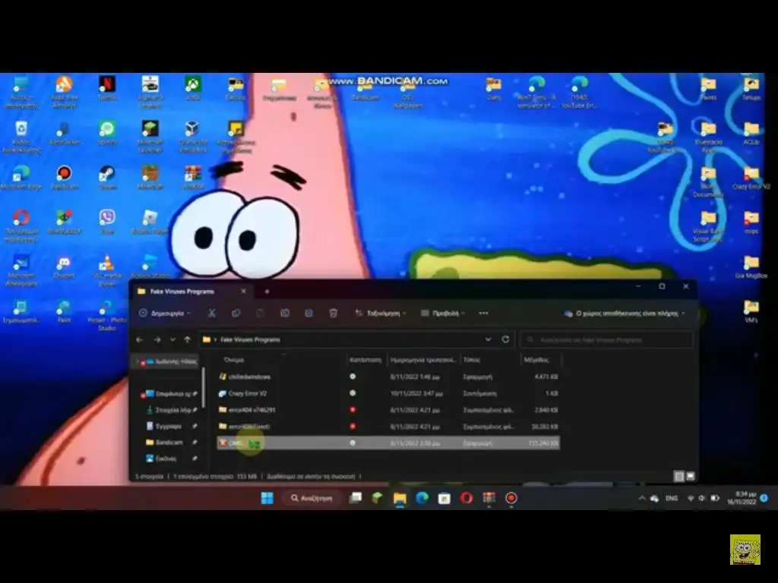Show hidden tray icons chevron
Image resolution: width=778 pixels, height=583 pixels.
641,498
